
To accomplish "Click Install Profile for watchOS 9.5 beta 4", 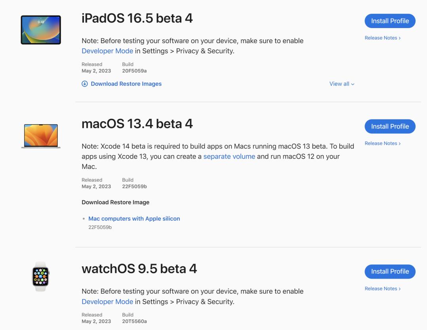I will coord(390,271).
